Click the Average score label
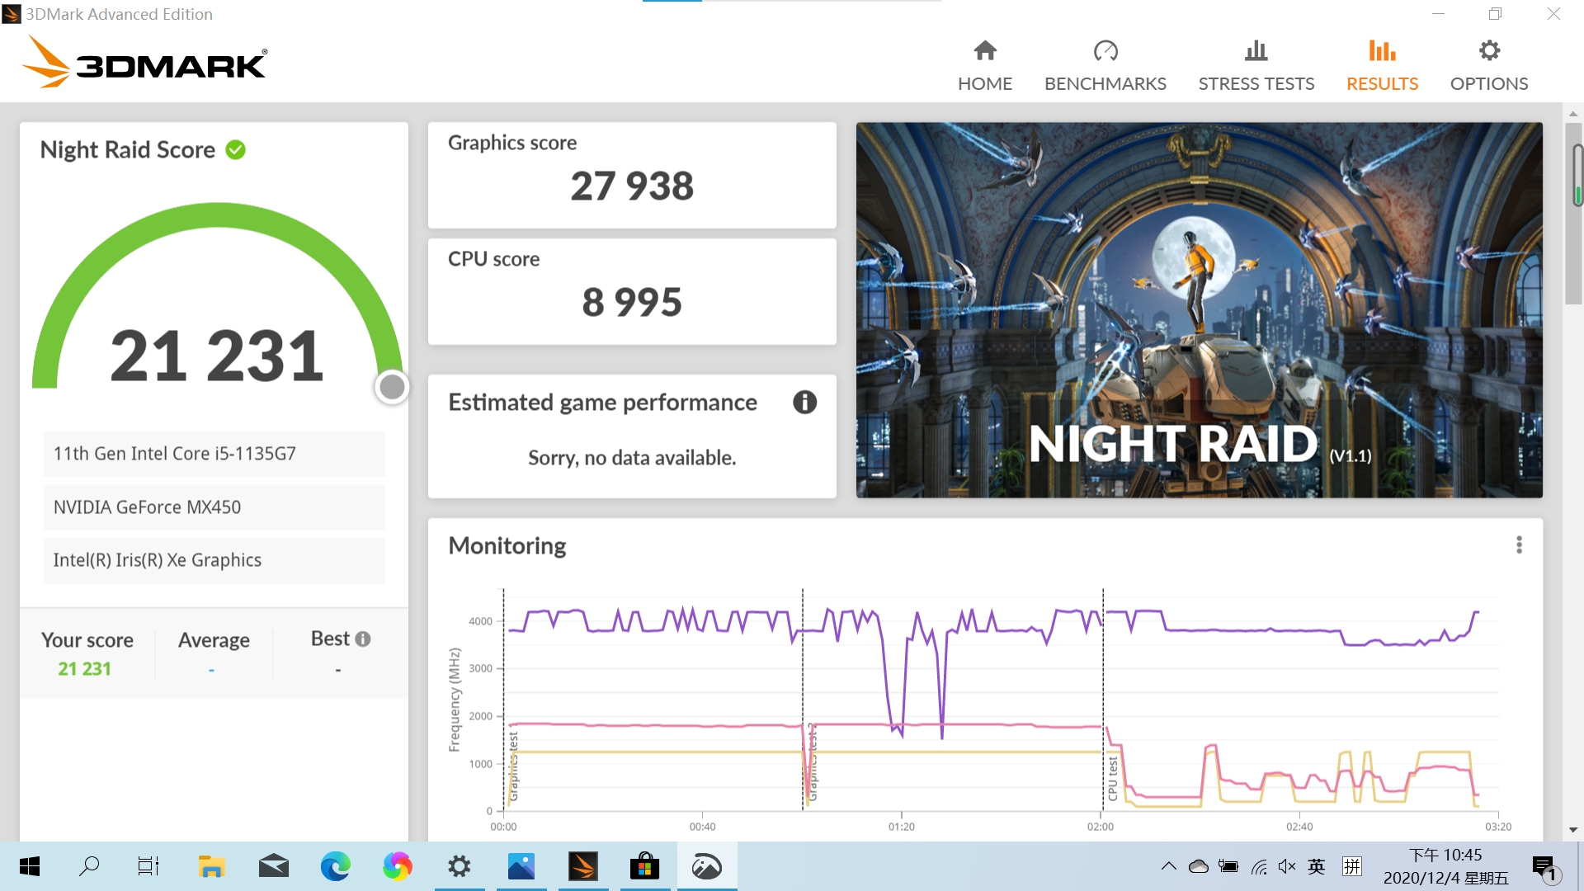The image size is (1584, 891). (x=214, y=640)
